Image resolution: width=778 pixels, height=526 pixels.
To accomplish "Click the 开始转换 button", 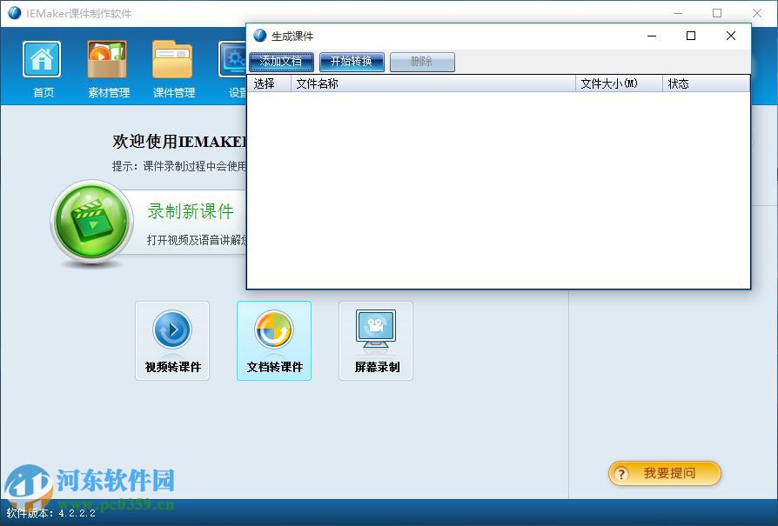I will tap(352, 62).
